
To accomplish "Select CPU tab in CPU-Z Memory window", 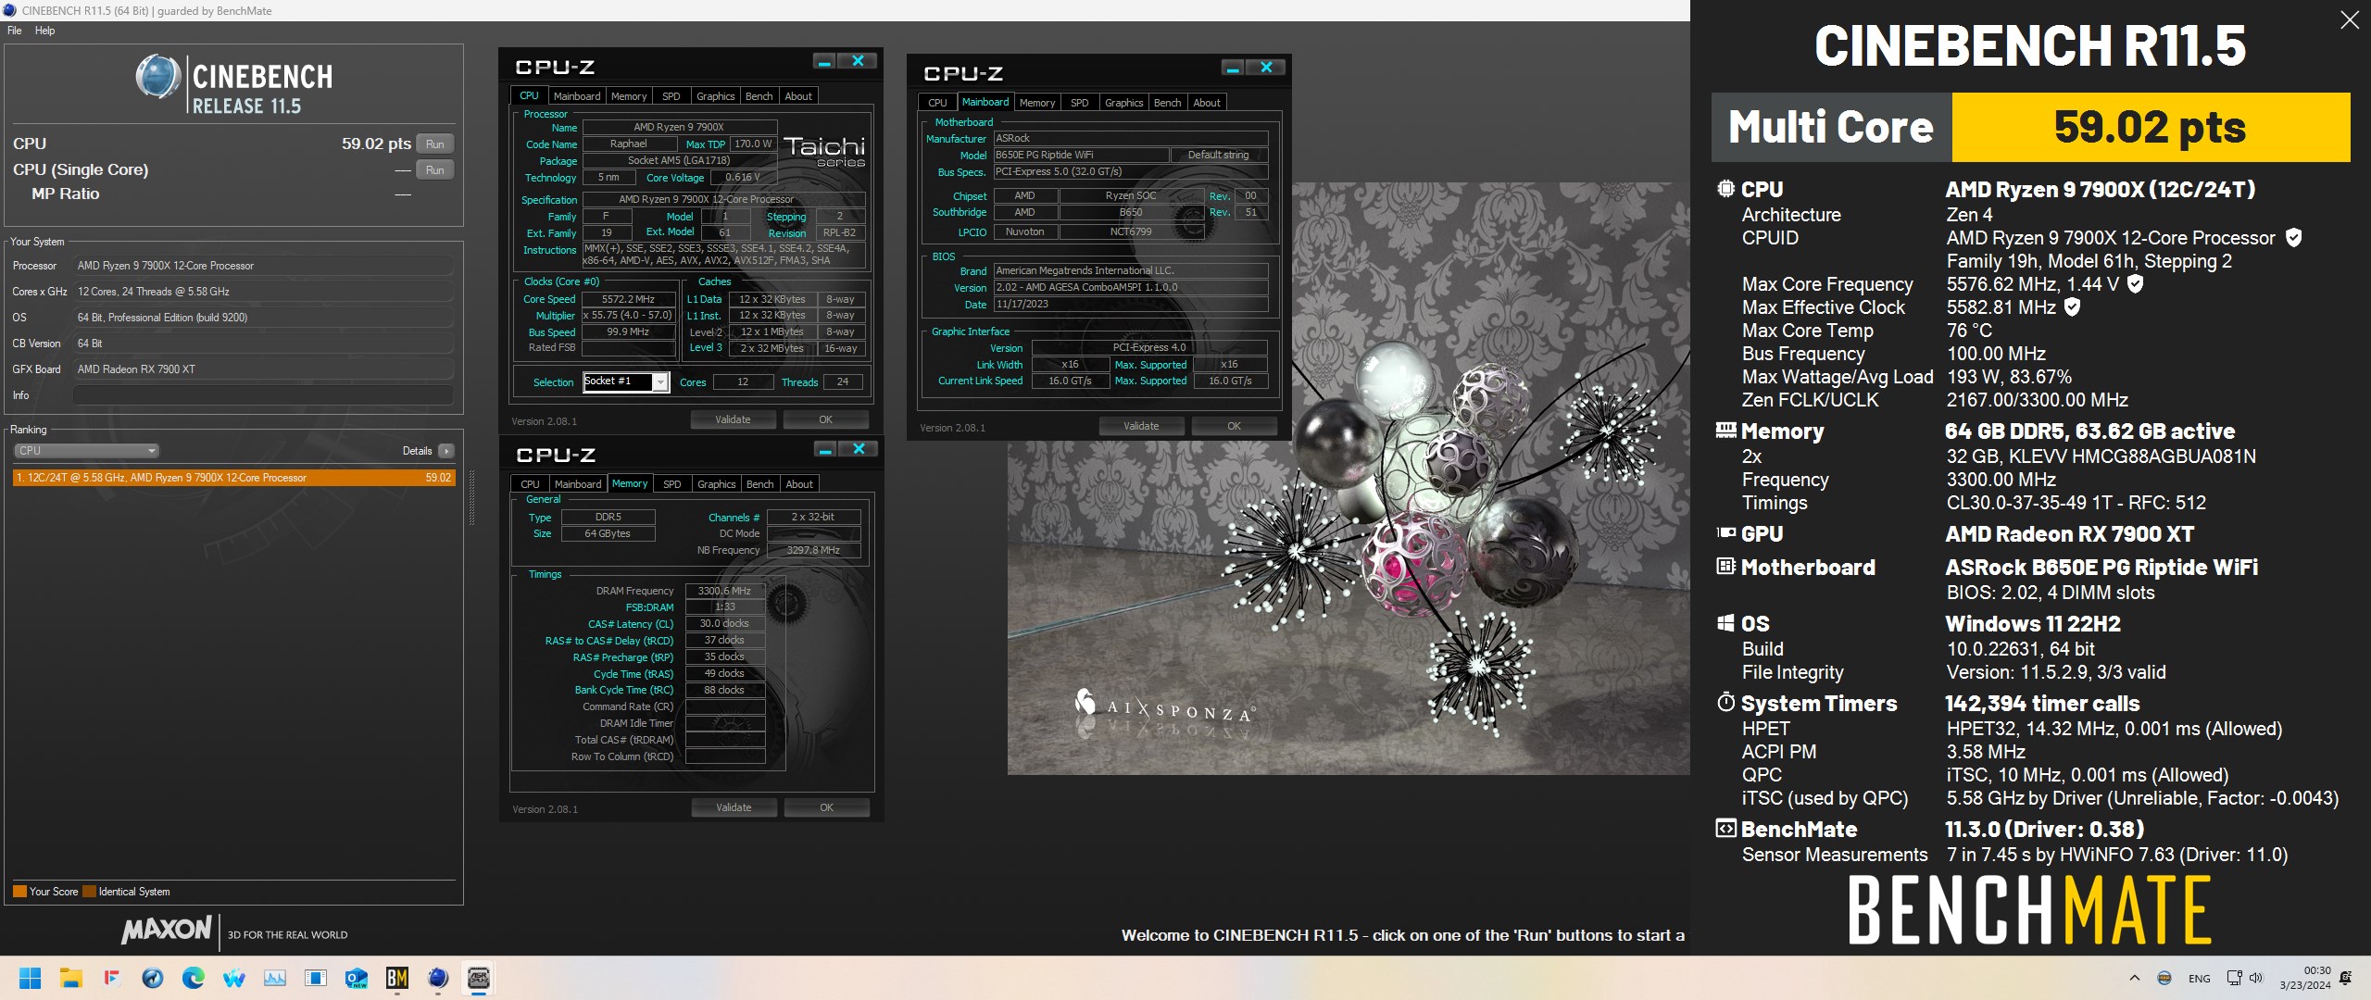I will (x=530, y=484).
